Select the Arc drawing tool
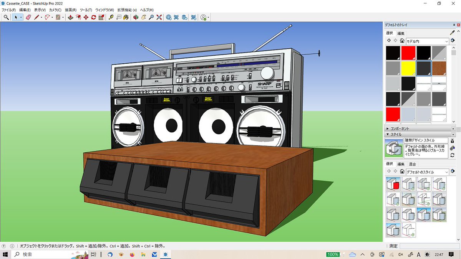The width and height of the screenshot is (461, 259). (47, 17)
